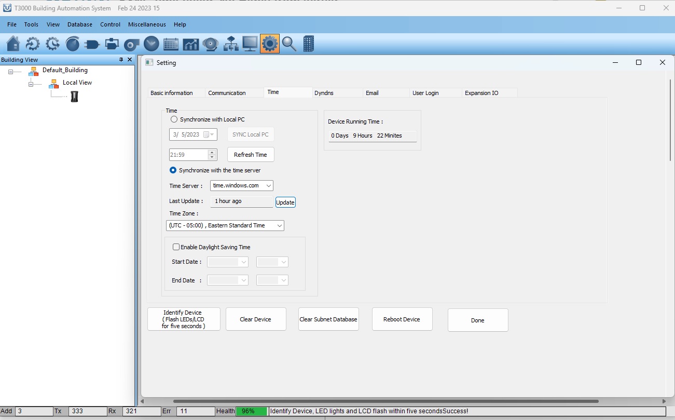The image size is (675, 420).
Task: Click the magnifier scan icon
Action: 289,44
